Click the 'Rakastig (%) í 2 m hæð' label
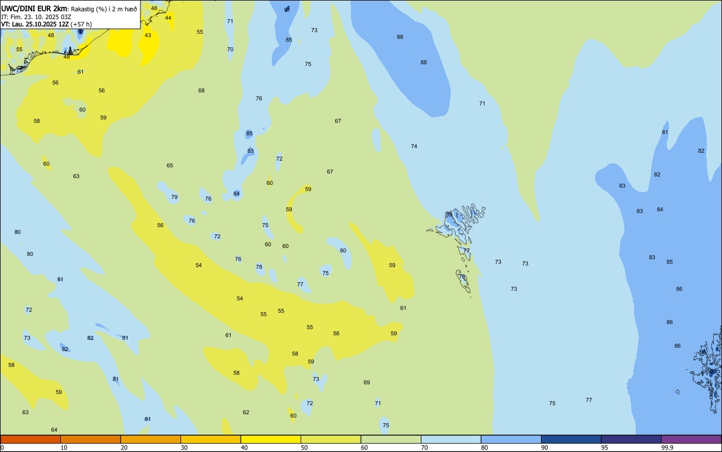The width and height of the screenshot is (722, 452). pyautogui.click(x=104, y=9)
